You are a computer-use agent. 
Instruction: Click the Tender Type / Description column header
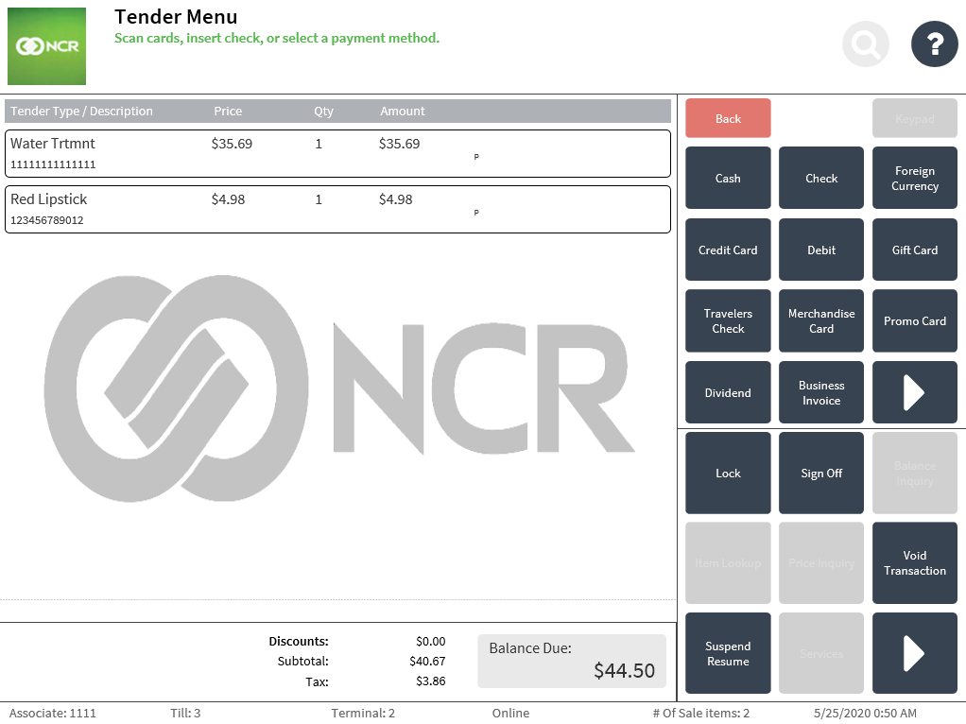pyautogui.click(x=81, y=111)
